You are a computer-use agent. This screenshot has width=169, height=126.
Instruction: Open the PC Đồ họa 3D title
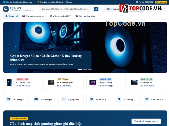pyautogui.click(x=146, y=83)
